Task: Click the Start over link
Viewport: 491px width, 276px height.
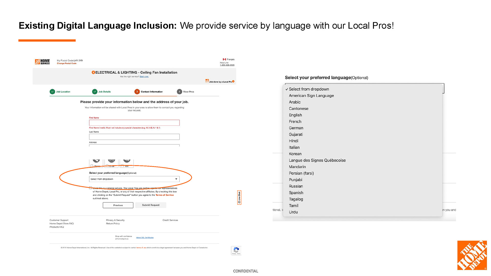Action: point(144,76)
